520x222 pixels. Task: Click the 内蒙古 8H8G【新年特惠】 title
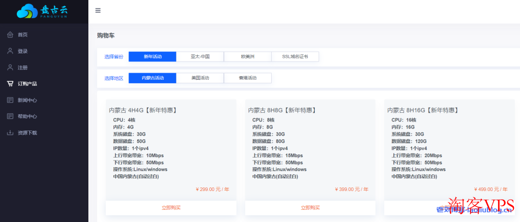(x=282, y=110)
